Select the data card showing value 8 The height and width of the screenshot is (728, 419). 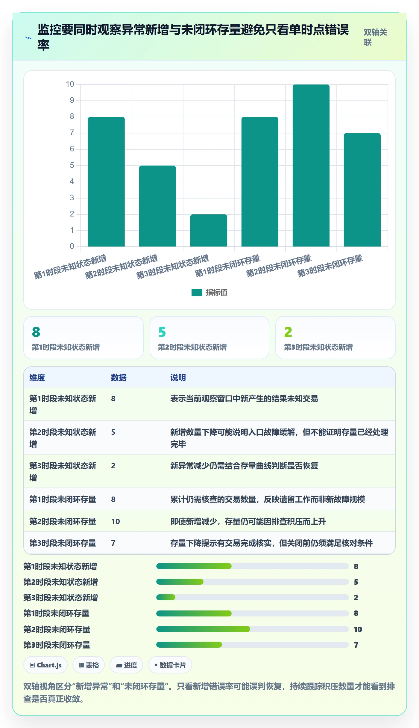84,338
